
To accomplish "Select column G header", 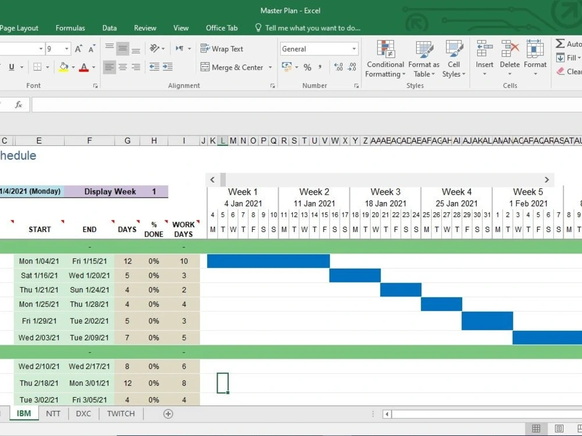I will click(x=127, y=141).
